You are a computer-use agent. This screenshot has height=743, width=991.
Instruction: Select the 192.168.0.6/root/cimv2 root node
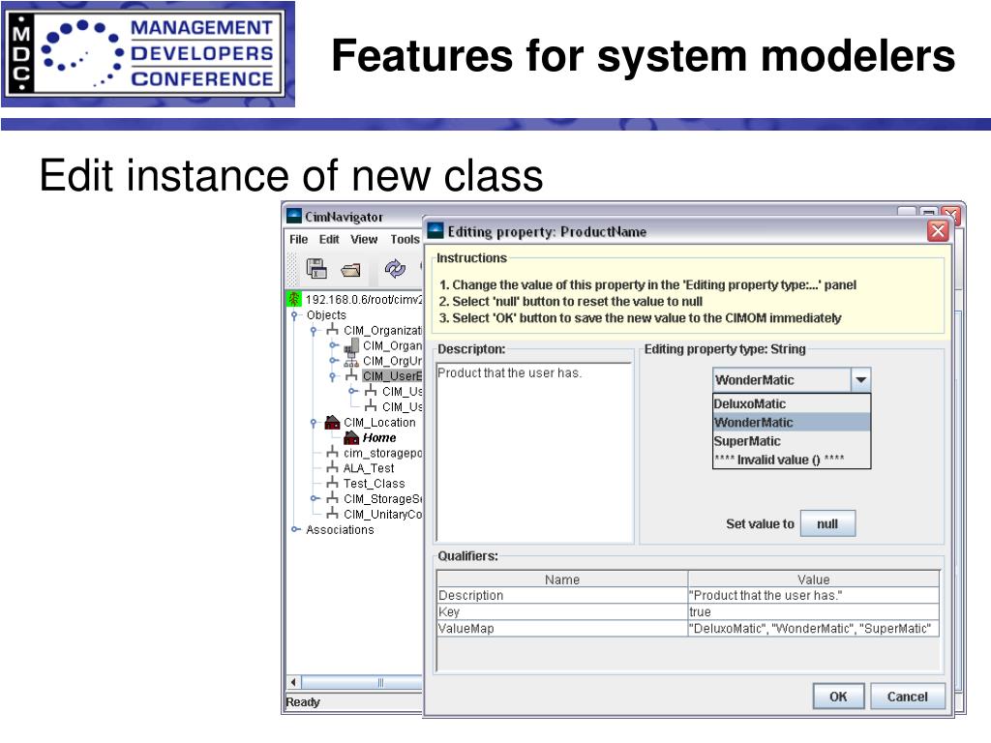point(364,300)
